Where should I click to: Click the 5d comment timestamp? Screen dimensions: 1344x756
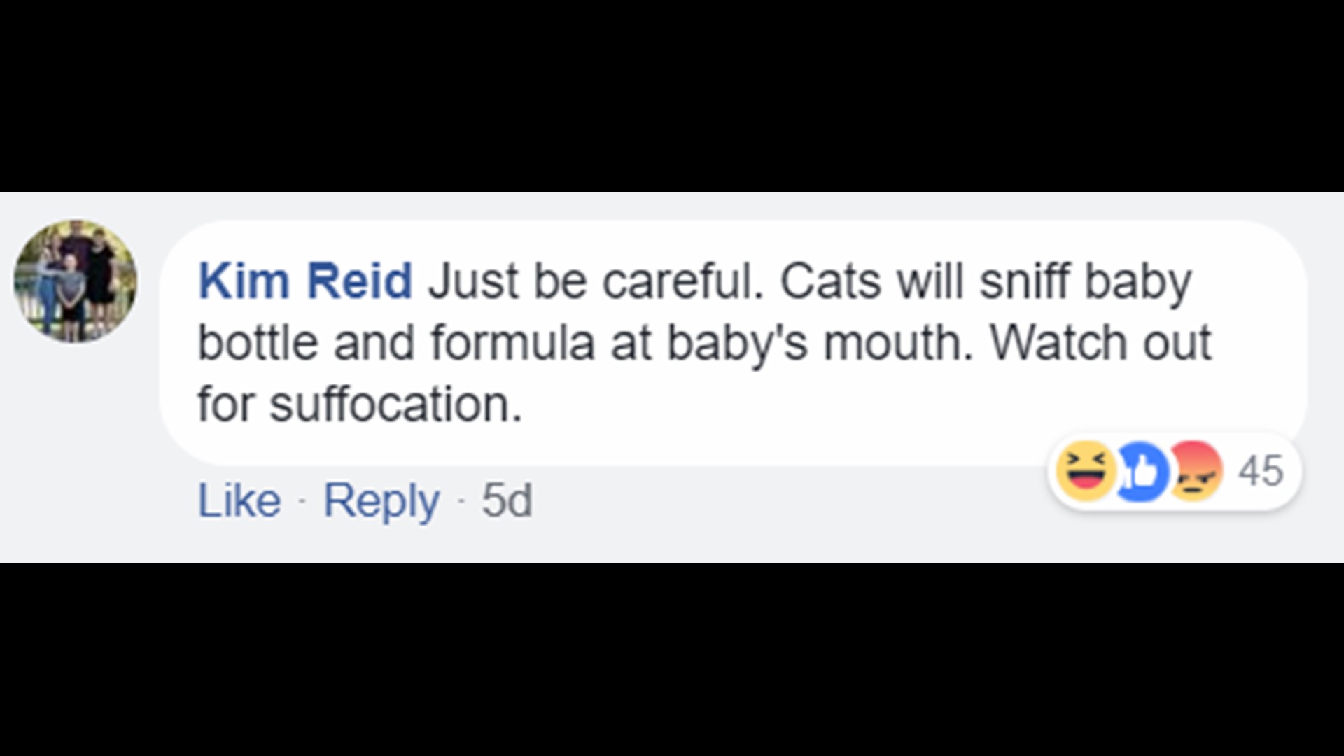pos(507,500)
